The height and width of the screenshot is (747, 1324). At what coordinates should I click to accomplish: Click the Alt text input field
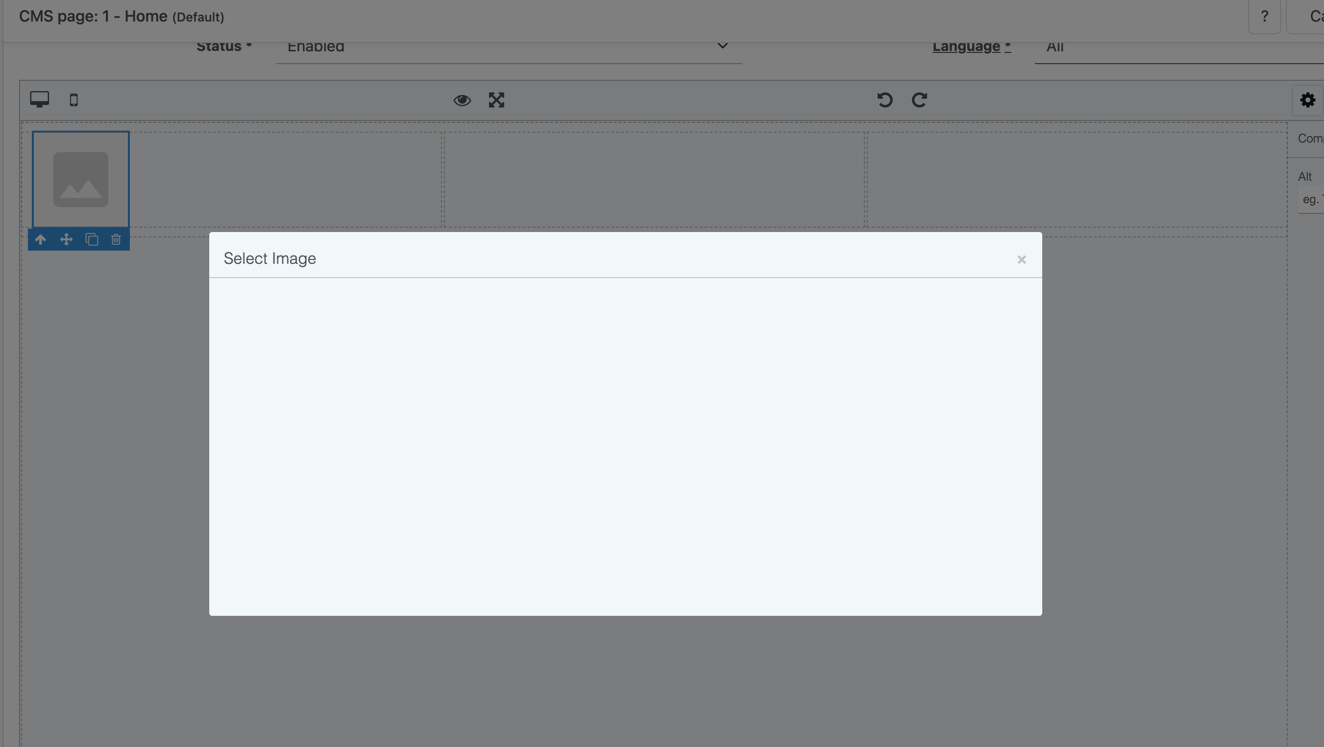(1311, 200)
